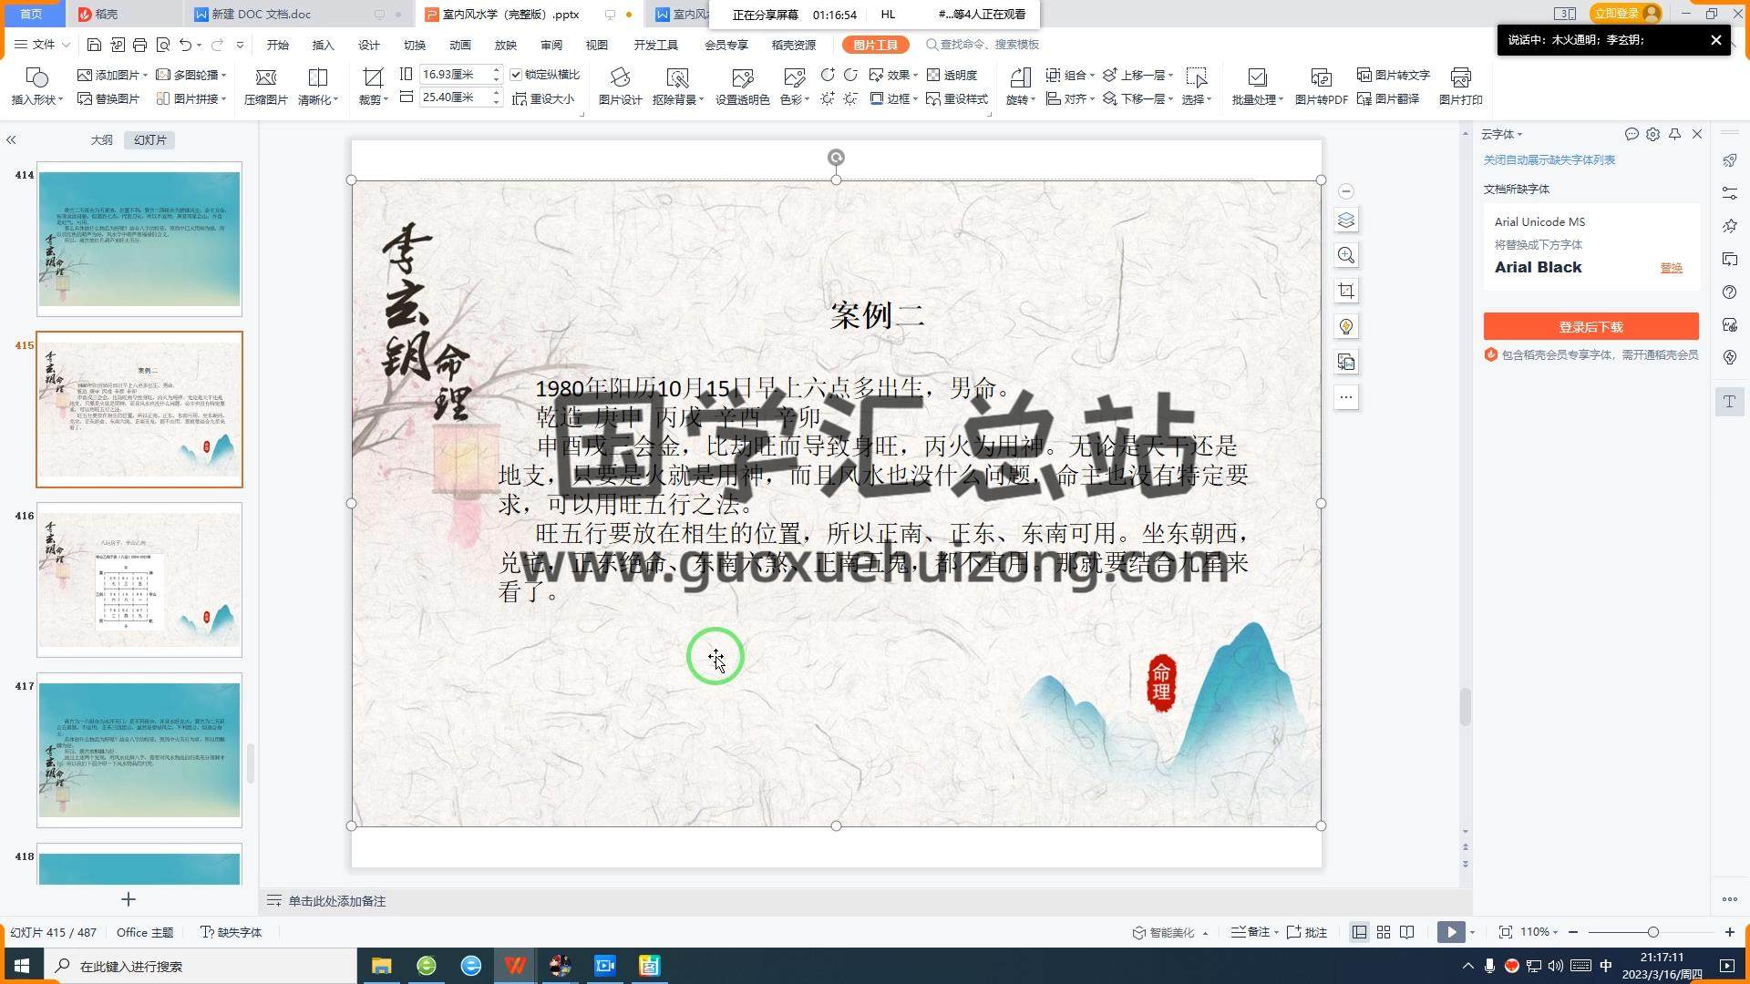Screen dimensions: 1750x984
Task: Click the crop icon beside the slide
Action: click(x=1346, y=291)
